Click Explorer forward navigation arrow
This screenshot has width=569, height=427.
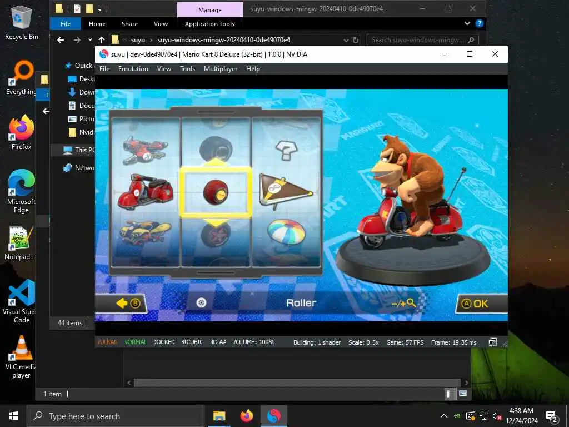tap(77, 40)
